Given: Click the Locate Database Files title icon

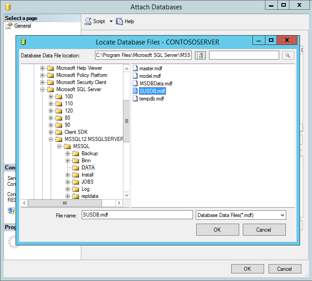Looking at the screenshot, I should 24,42.
